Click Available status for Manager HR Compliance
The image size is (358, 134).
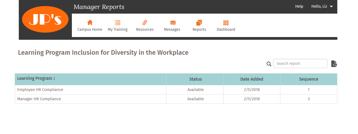tap(195, 99)
